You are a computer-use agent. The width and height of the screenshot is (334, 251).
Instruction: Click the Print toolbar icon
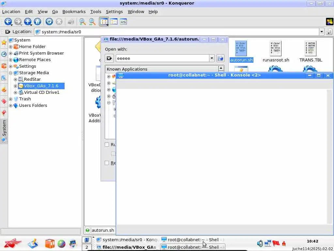pos(71,22)
